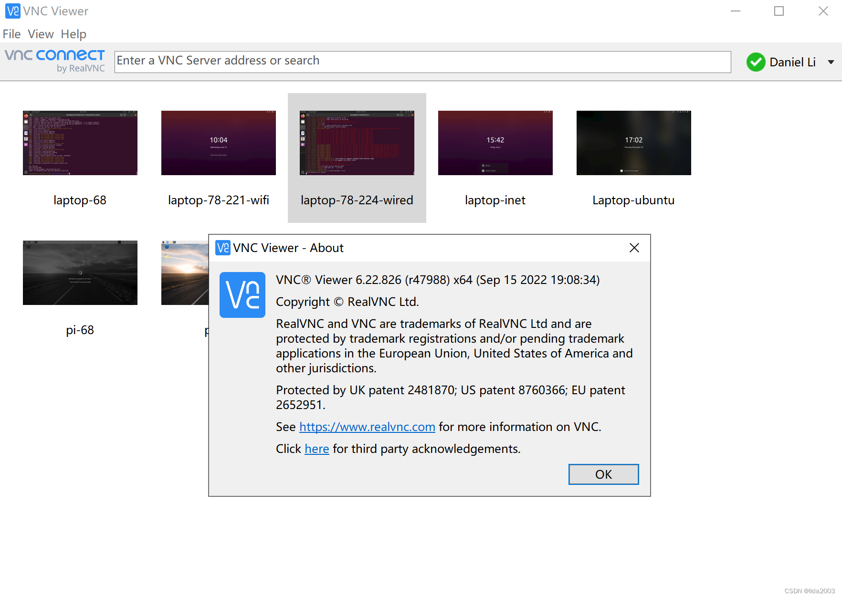Open the Help menu
Viewport: 842px width, 598px height.
[x=74, y=34]
